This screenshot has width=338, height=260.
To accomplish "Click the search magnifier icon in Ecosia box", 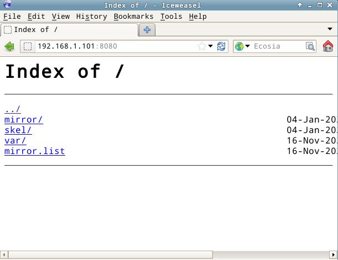I will (x=310, y=46).
